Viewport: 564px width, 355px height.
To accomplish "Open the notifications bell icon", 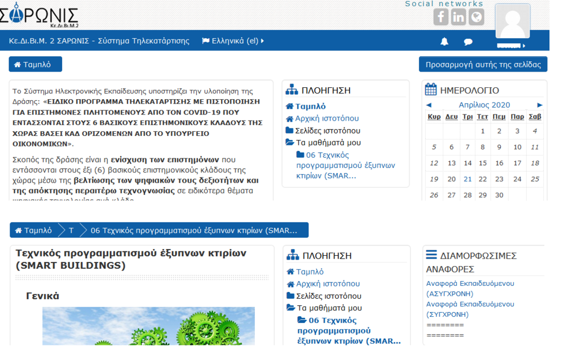I will (444, 42).
